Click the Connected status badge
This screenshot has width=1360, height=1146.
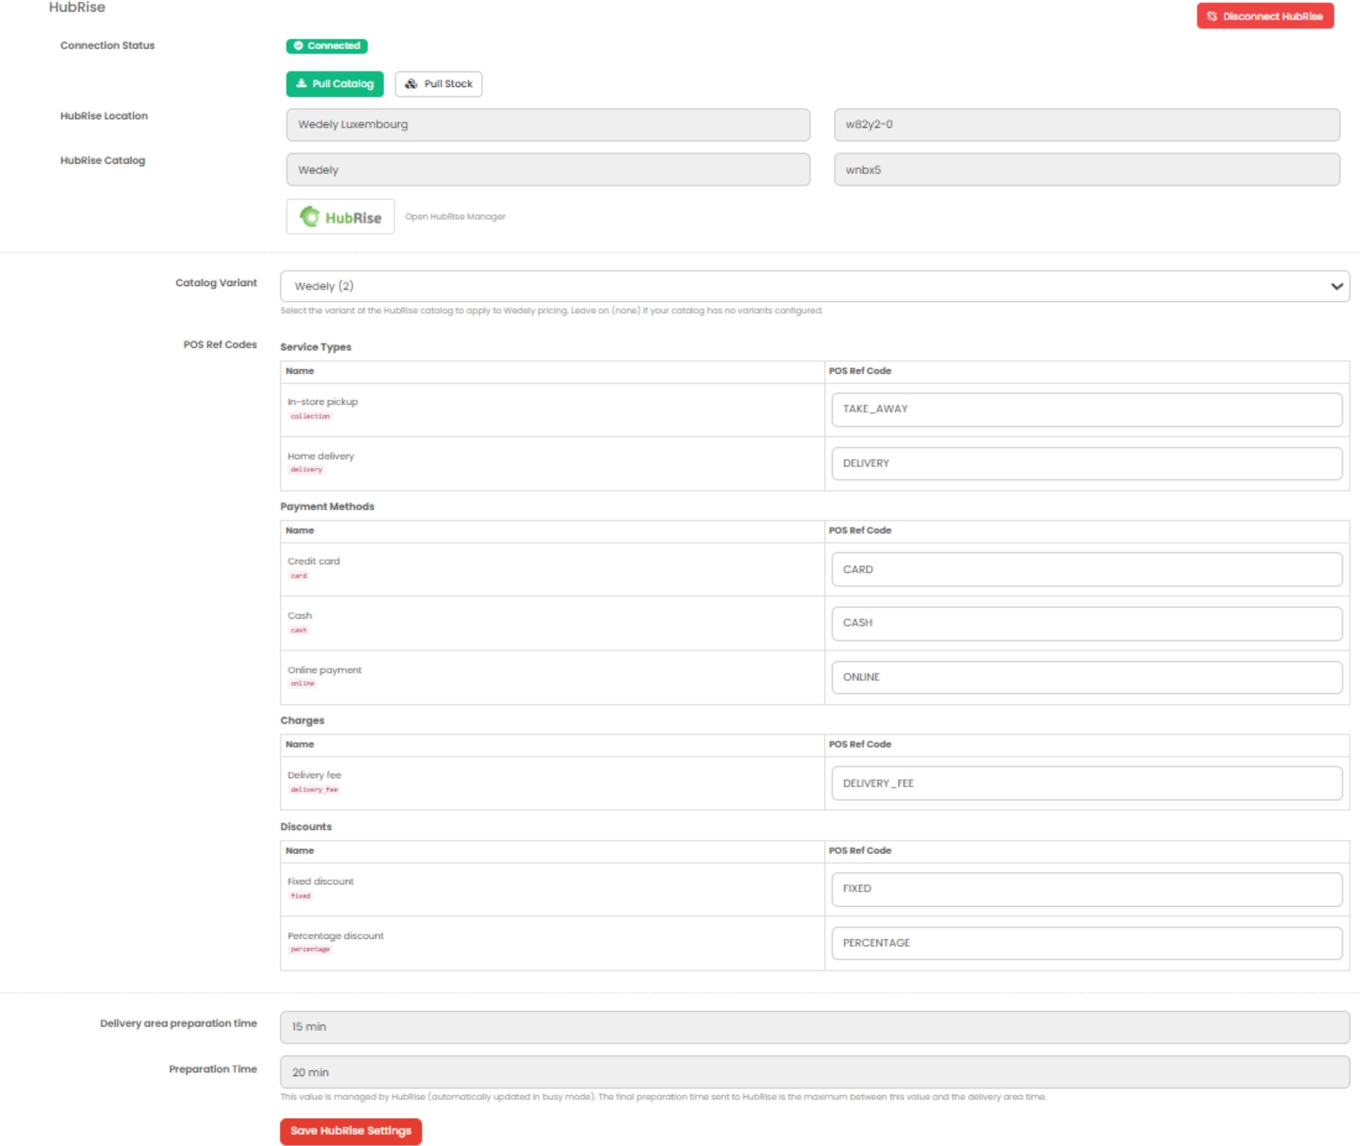click(x=327, y=45)
